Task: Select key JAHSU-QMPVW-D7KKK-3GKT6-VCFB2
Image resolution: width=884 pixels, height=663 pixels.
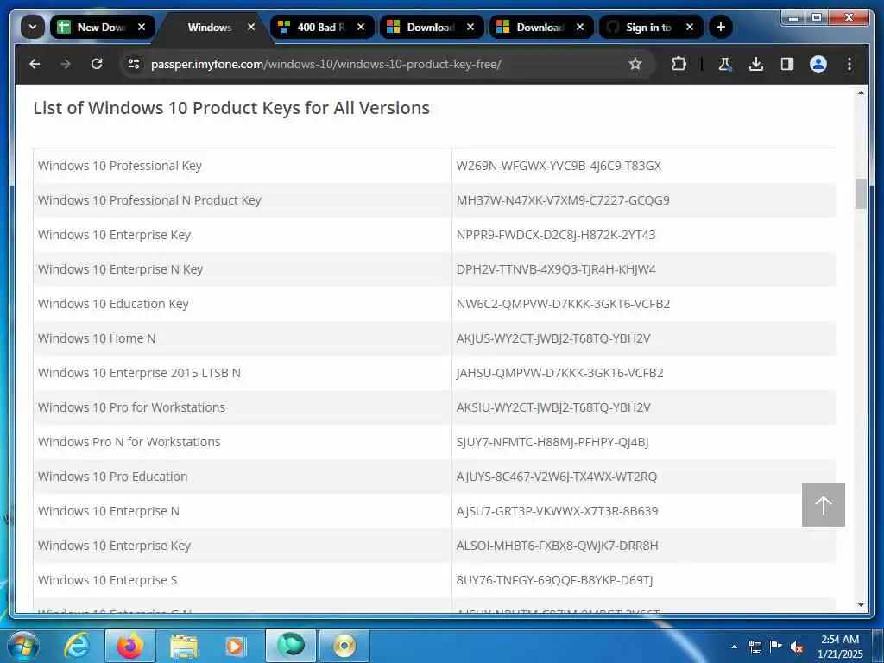Action: [559, 373]
